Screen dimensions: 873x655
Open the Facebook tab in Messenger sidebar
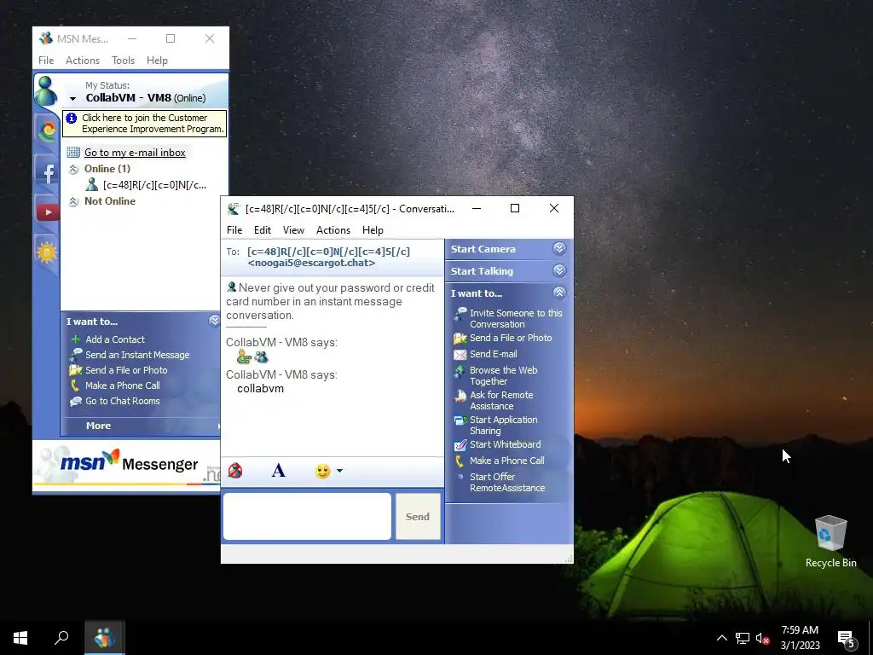coord(48,173)
